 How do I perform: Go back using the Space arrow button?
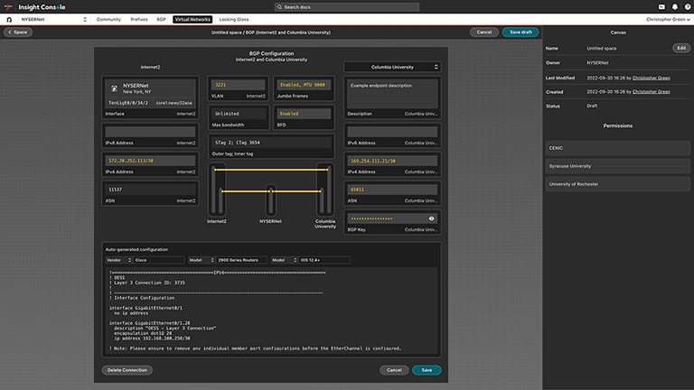click(18, 32)
